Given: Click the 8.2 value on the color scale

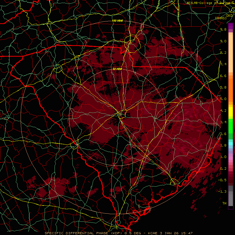Looking at the screenshot, I should click(x=223, y=52).
